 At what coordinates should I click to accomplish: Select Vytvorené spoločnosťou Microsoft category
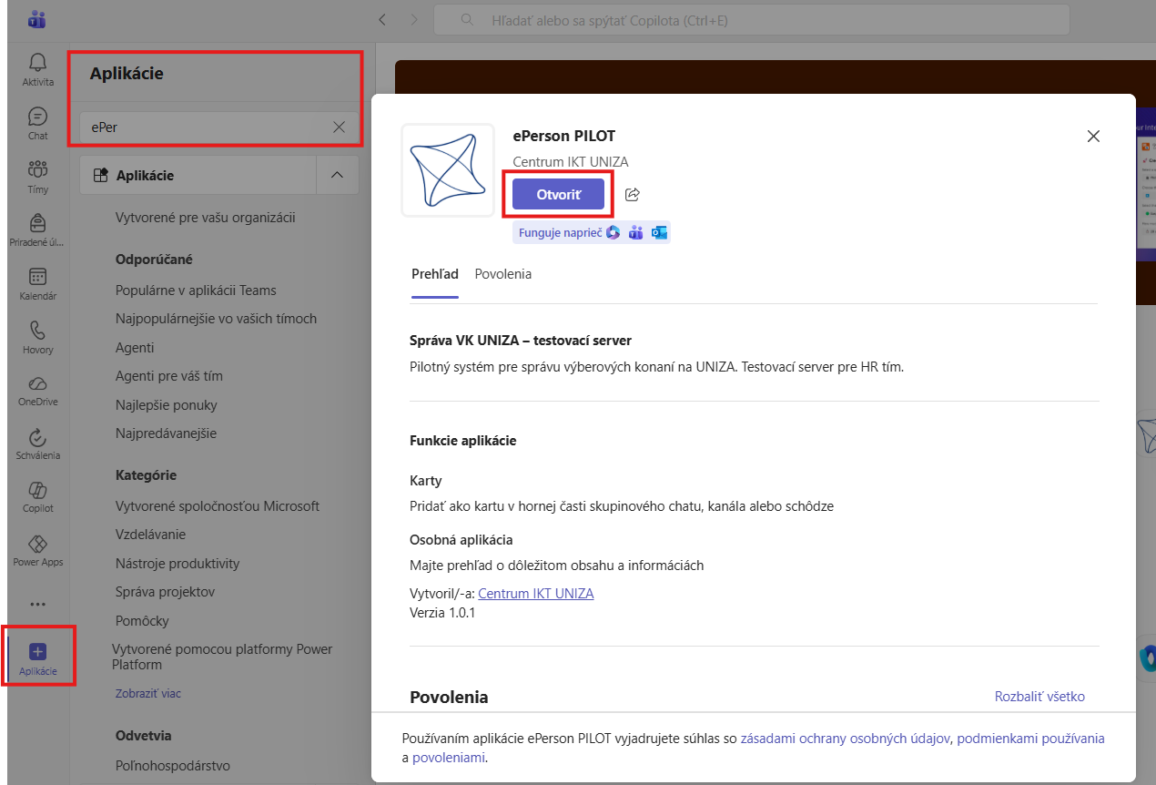point(218,506)
